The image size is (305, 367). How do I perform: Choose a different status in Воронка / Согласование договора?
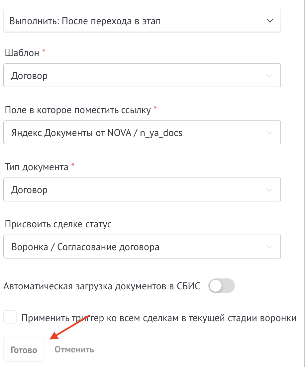(142, 247)
